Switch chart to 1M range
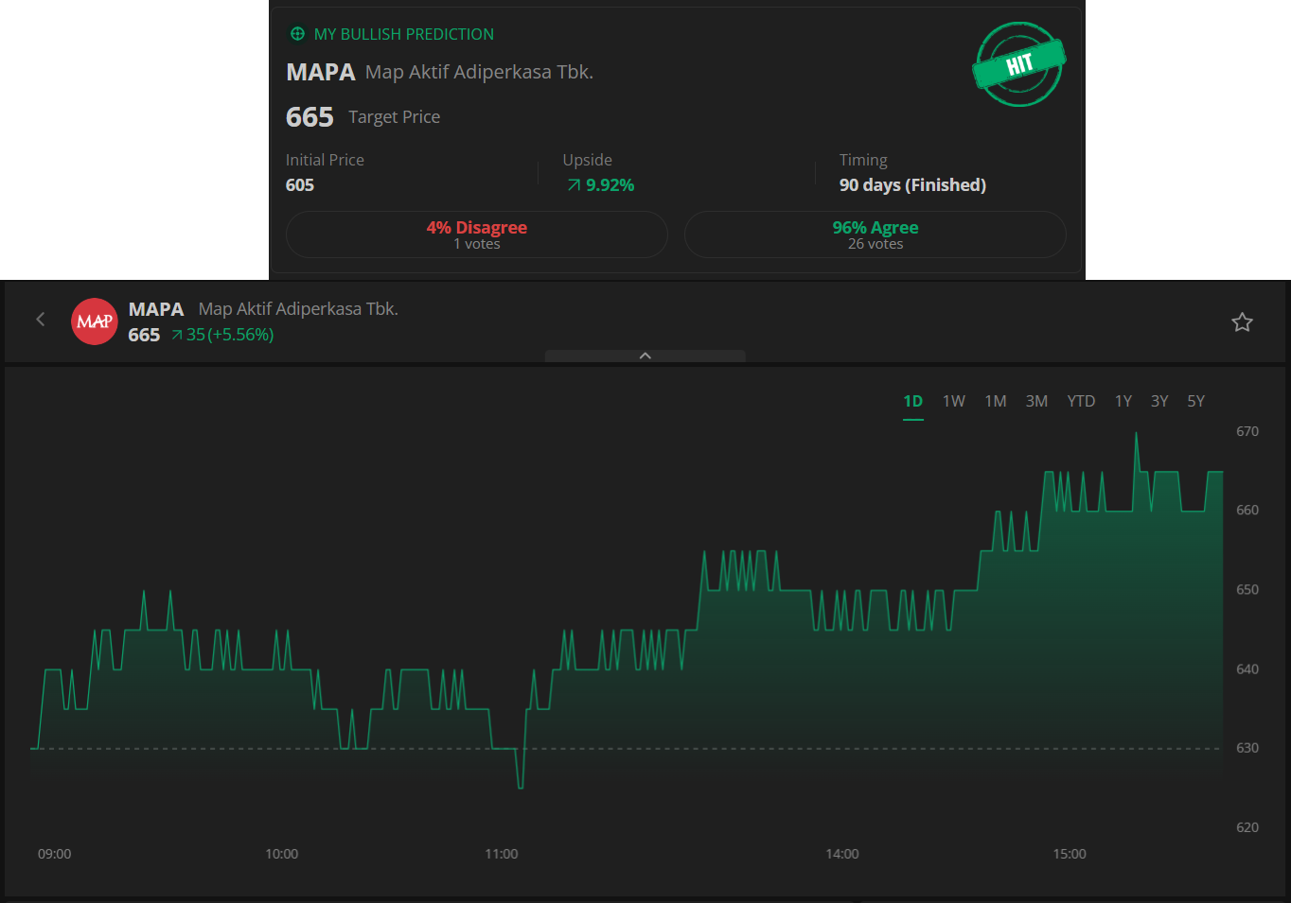This screenshot has height=903, width=1291. tap(995, 401)
